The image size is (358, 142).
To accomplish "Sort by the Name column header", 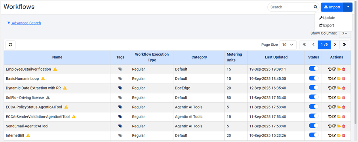I will click(57, 57).
